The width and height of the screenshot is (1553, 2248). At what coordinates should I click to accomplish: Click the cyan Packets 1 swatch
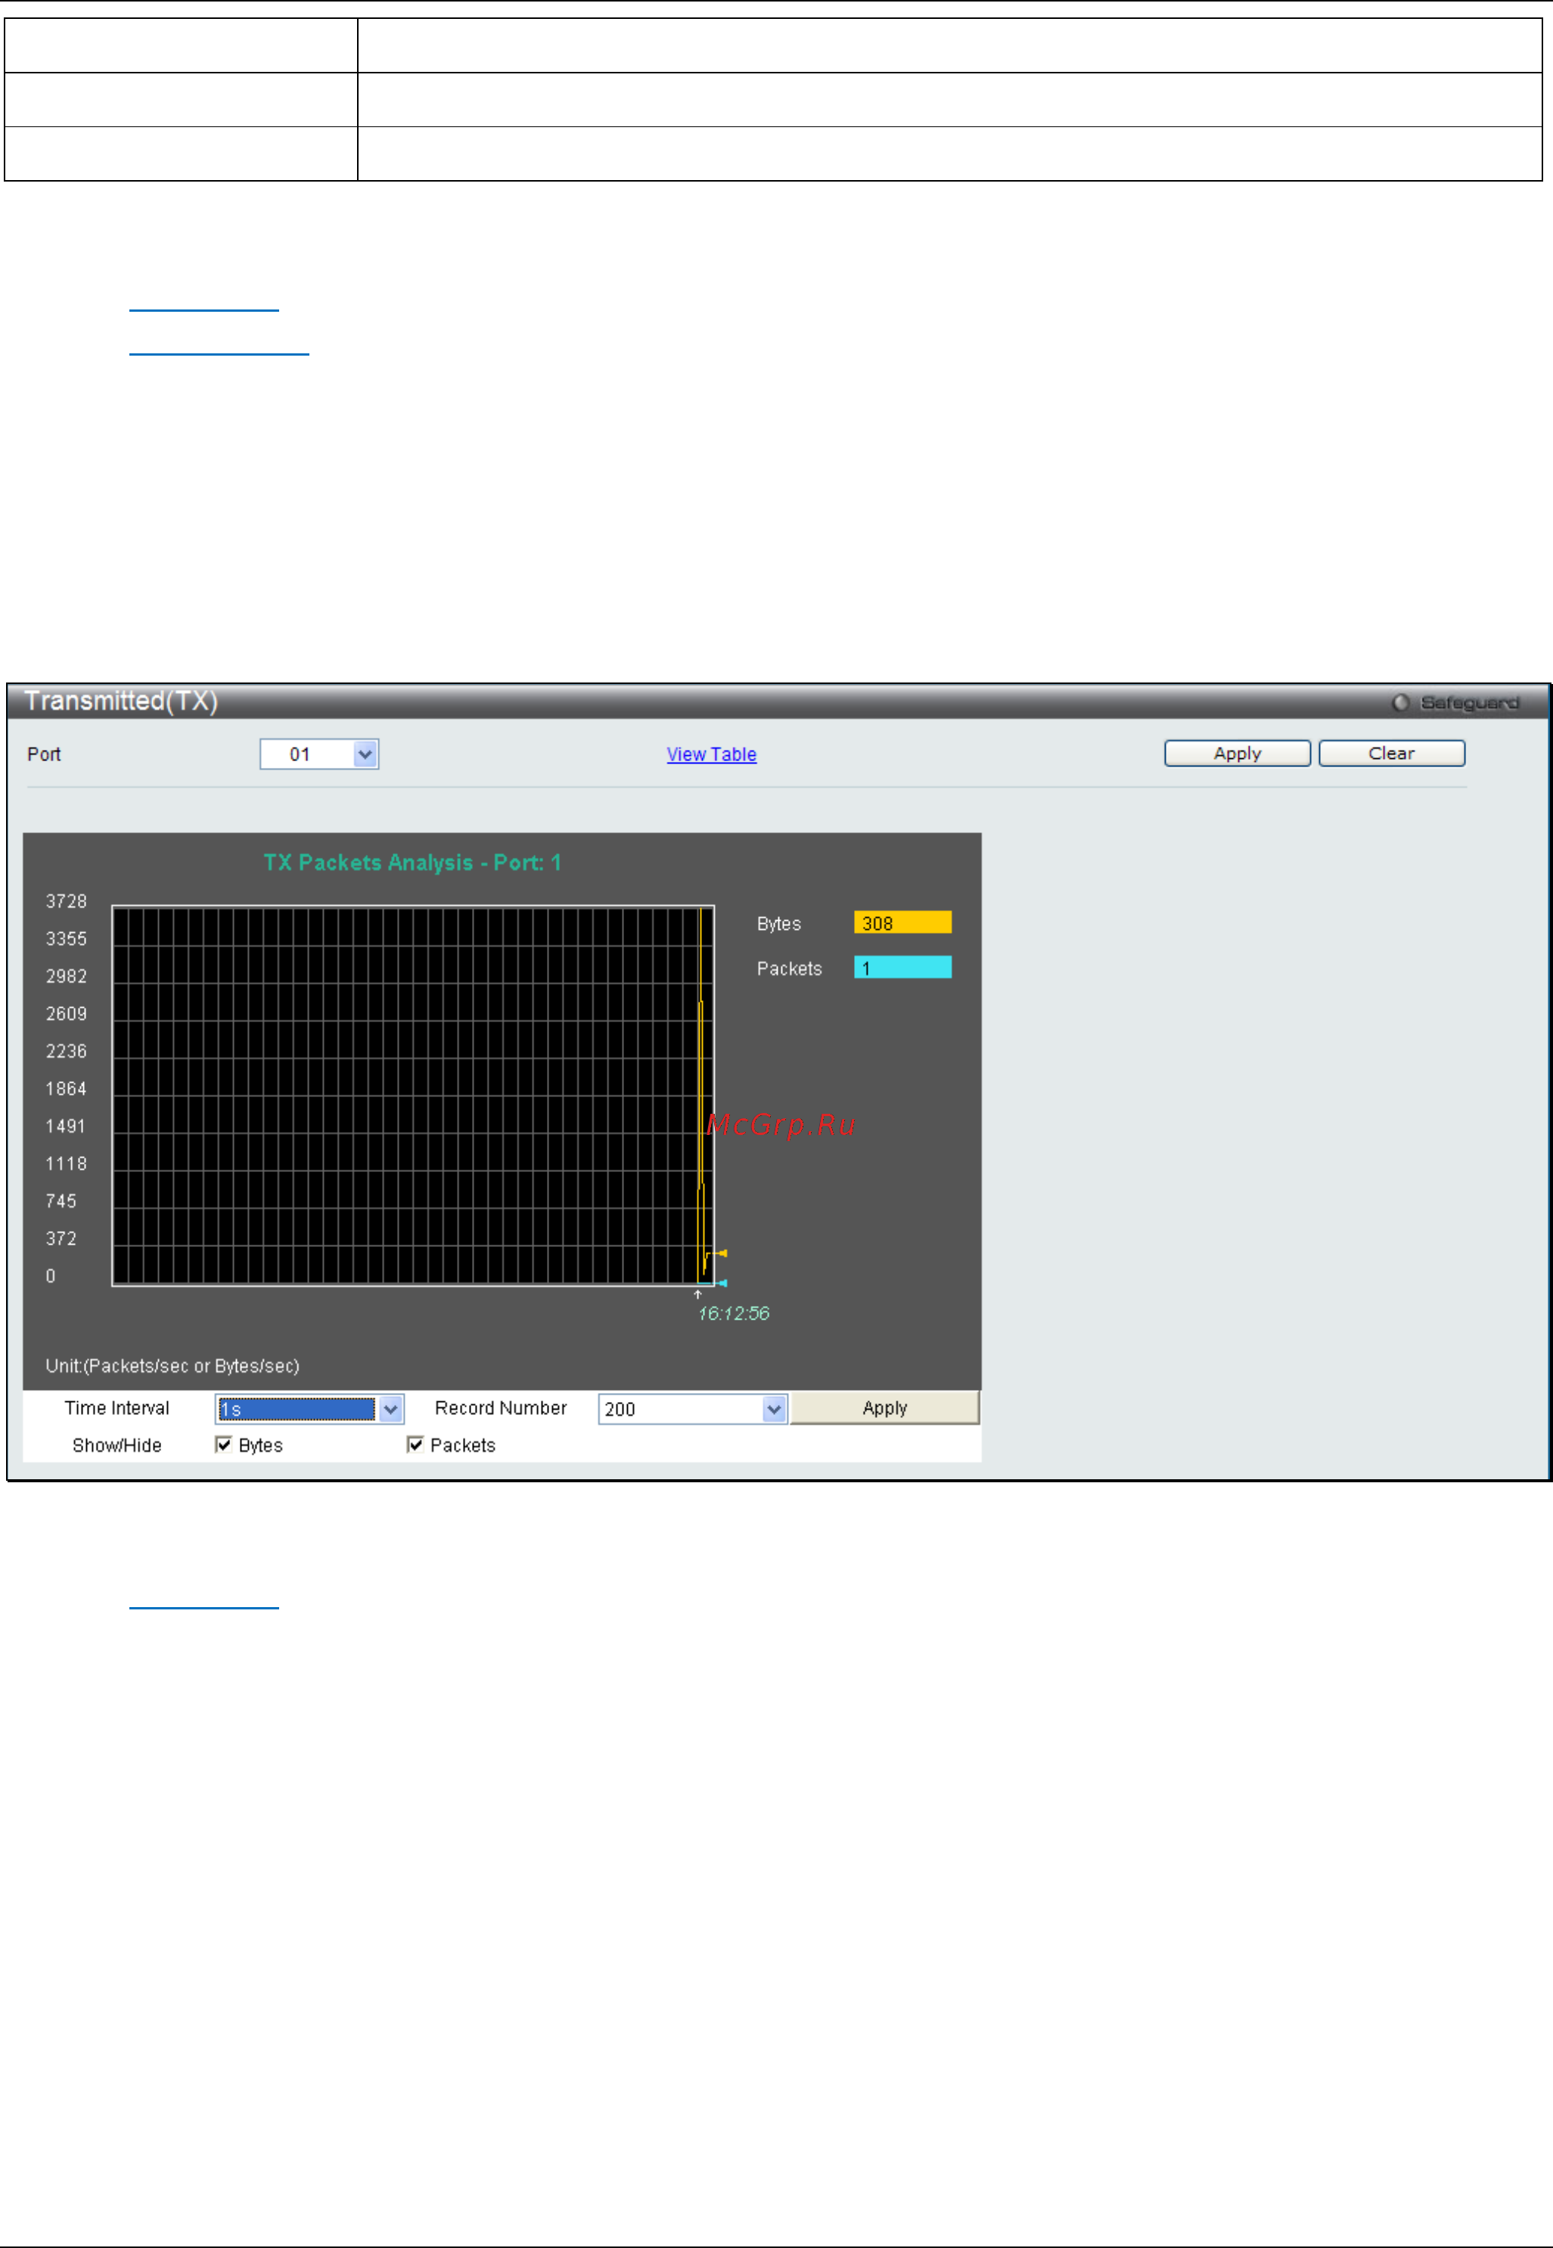902,967
